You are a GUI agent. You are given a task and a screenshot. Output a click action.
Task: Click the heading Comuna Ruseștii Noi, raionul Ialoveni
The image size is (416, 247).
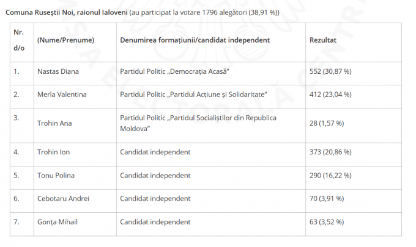point(67,12)
